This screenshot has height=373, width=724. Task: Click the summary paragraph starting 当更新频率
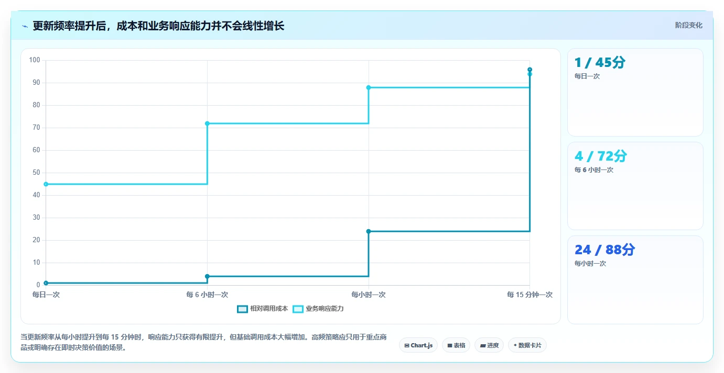coord(203,342)
